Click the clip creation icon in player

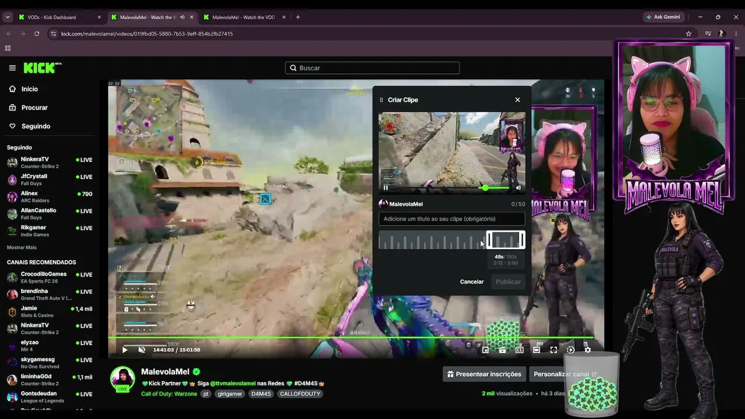pyautogui.click(x=502, y=350)
